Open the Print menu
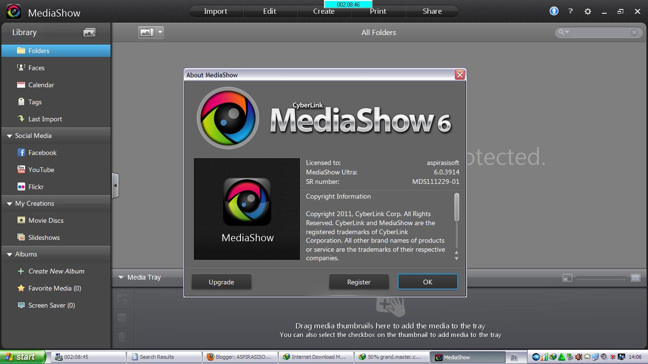The height and width of the screenshot is (364, 648). 378,11
